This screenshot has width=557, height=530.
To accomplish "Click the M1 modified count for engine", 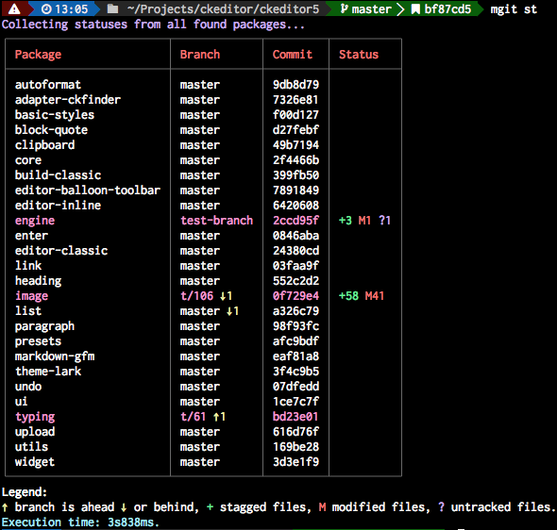I will click(364, 221).
